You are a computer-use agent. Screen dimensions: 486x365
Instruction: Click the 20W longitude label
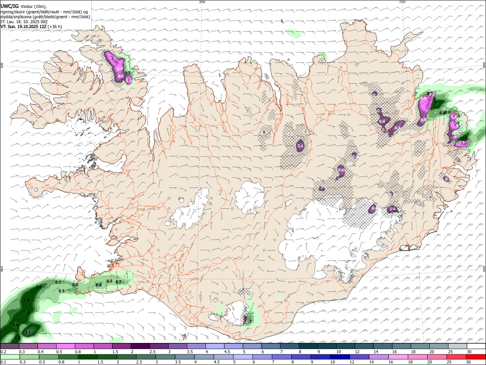(202, 2)
